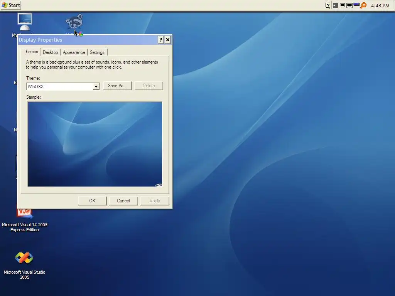Select the My Computer desktop icon
This screenshot has height=296, width=395.
[24, 22]
